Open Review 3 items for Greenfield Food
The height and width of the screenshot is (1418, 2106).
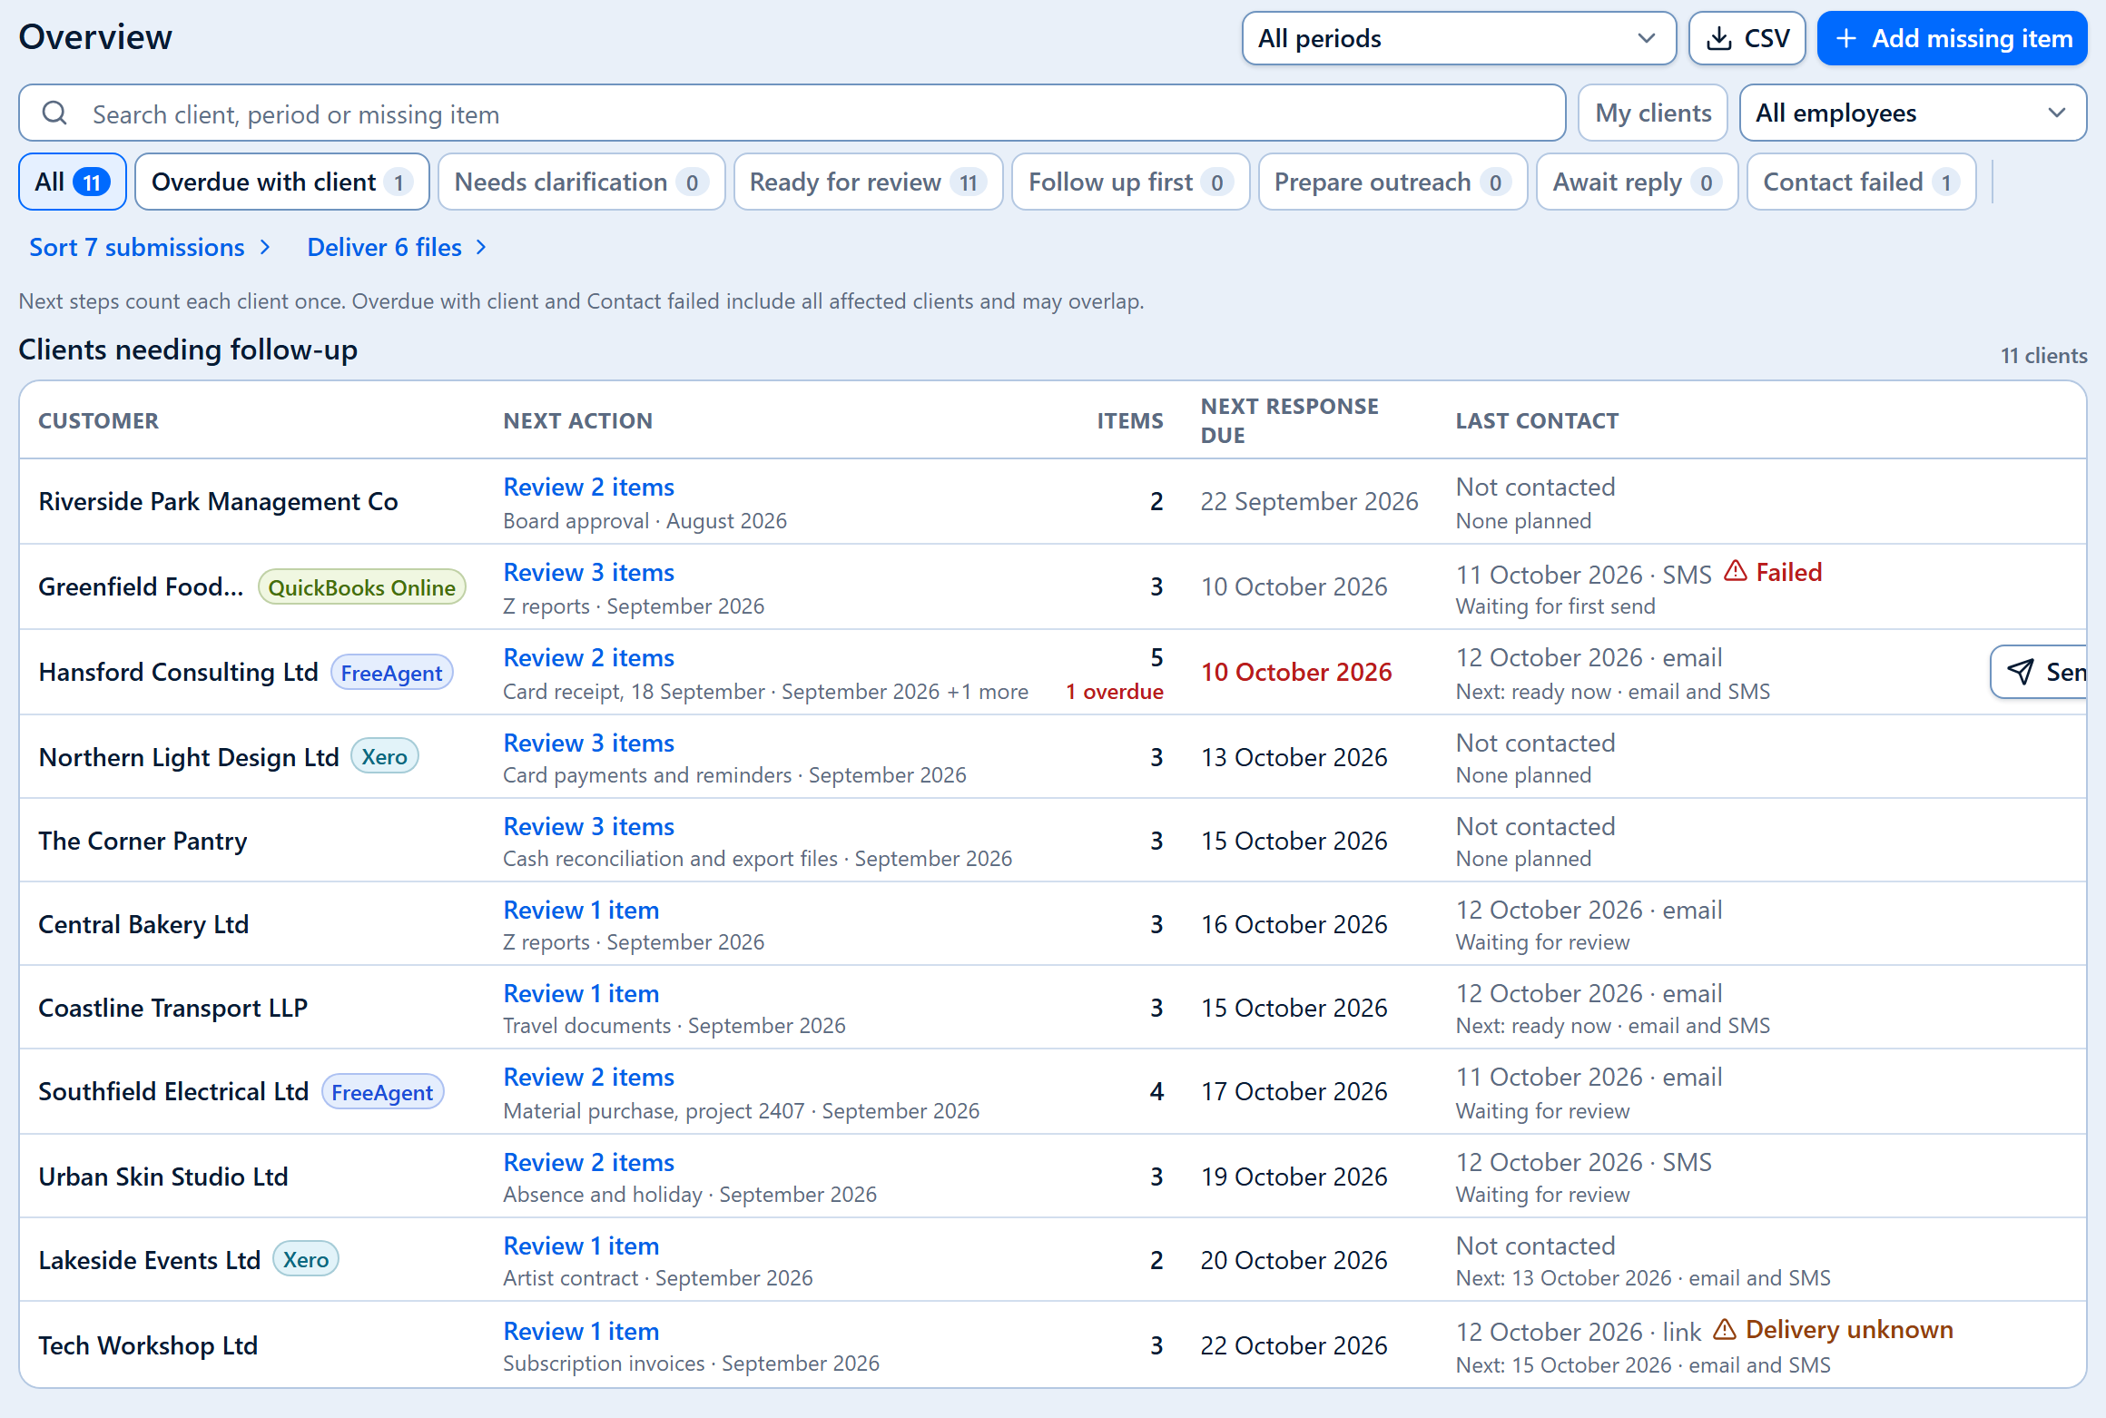pos(588,572)
